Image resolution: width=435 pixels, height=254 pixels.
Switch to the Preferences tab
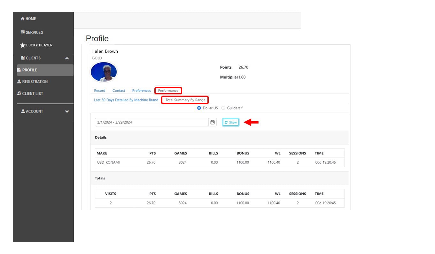tap(142, 91)
